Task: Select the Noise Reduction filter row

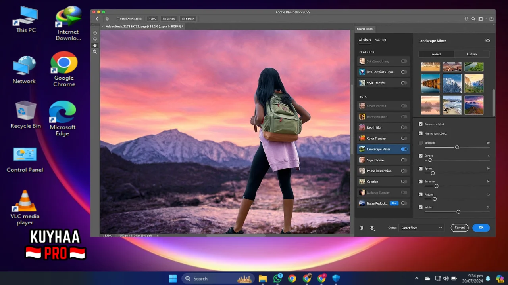Action: tap(383, 203)
